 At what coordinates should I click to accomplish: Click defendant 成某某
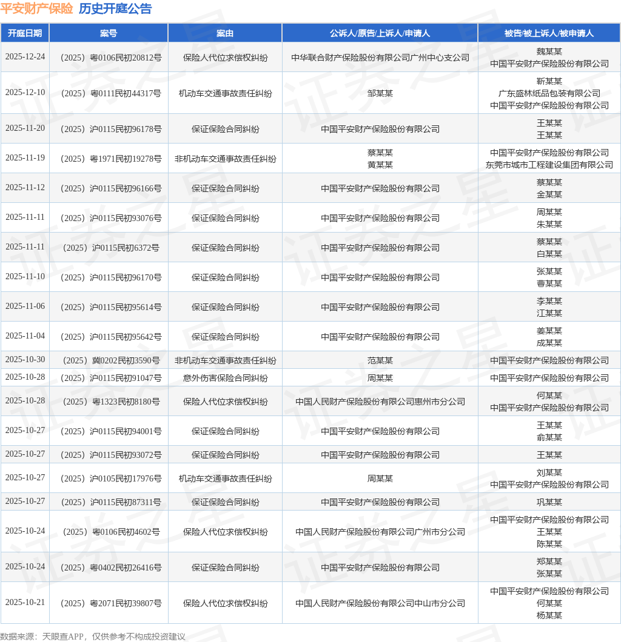[549, 343]
